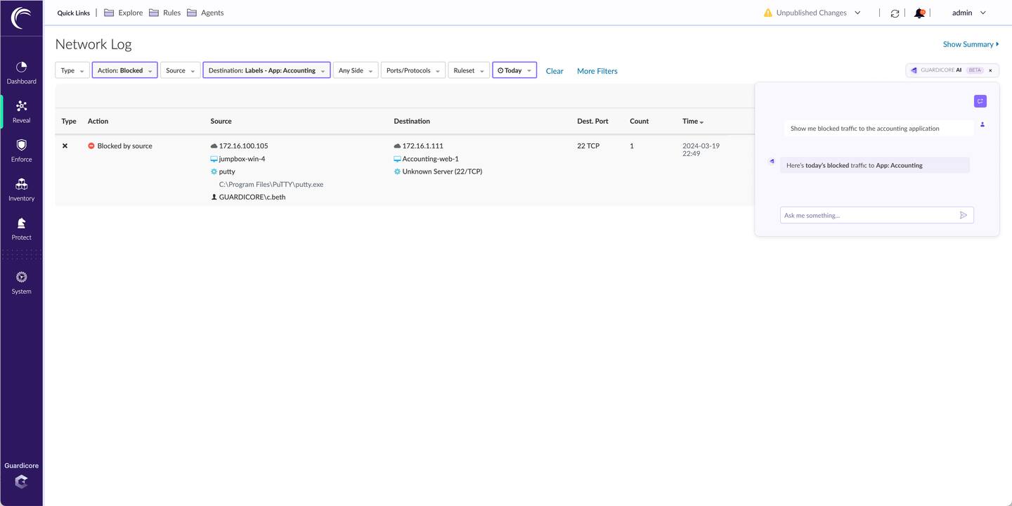Send message with paper plane icon
The height and width of the screenshot is (506, 1012).
[964, 215]
